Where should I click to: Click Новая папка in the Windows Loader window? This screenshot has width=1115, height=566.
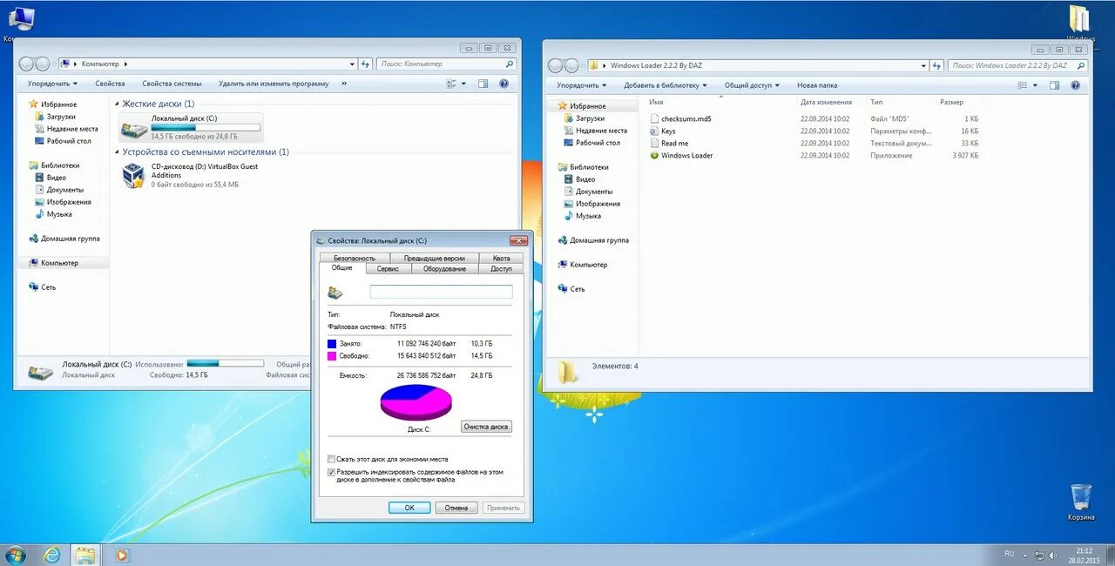pyautogui.click(x=817, y=85)
